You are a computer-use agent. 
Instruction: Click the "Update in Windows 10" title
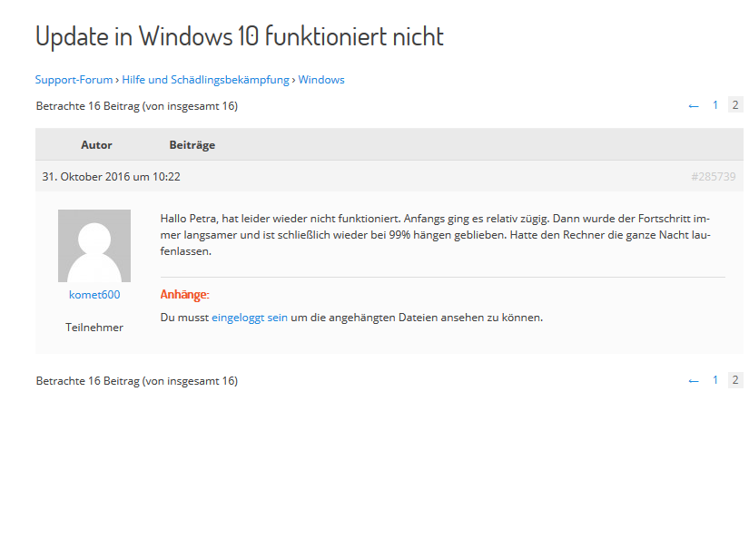coord(240,36)
